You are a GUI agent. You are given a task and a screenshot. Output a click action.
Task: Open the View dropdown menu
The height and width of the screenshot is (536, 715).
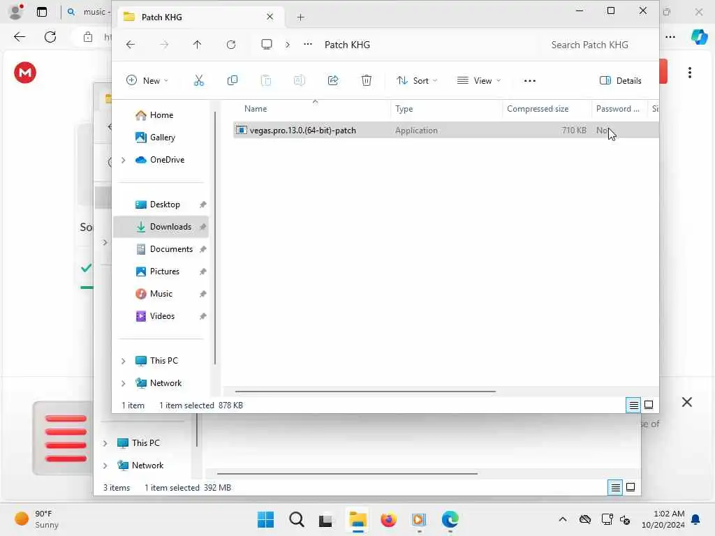click(x=479, y=81)
